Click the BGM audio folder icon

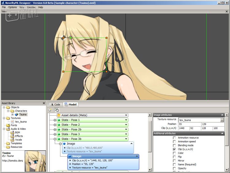13,132
